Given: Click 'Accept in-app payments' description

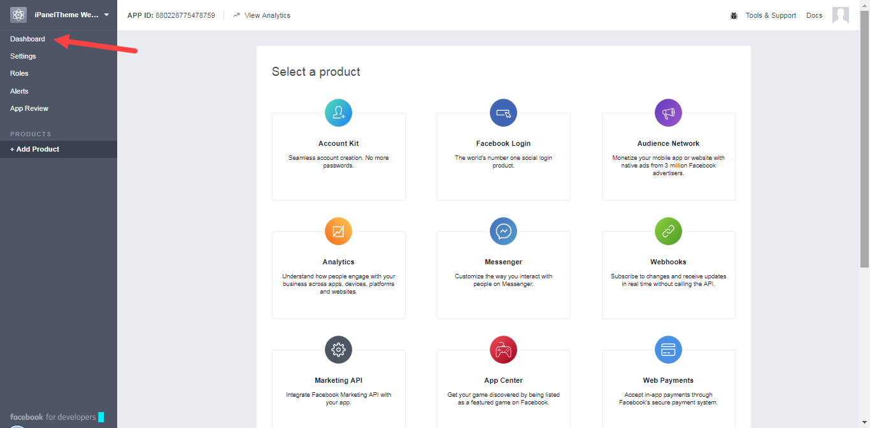Looking at the screenshot, I should 668,399.
